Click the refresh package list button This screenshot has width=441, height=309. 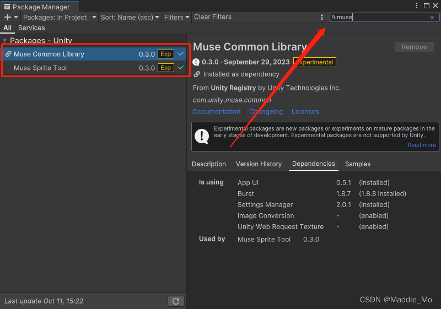pyautogui.click(x=176, y=301)
